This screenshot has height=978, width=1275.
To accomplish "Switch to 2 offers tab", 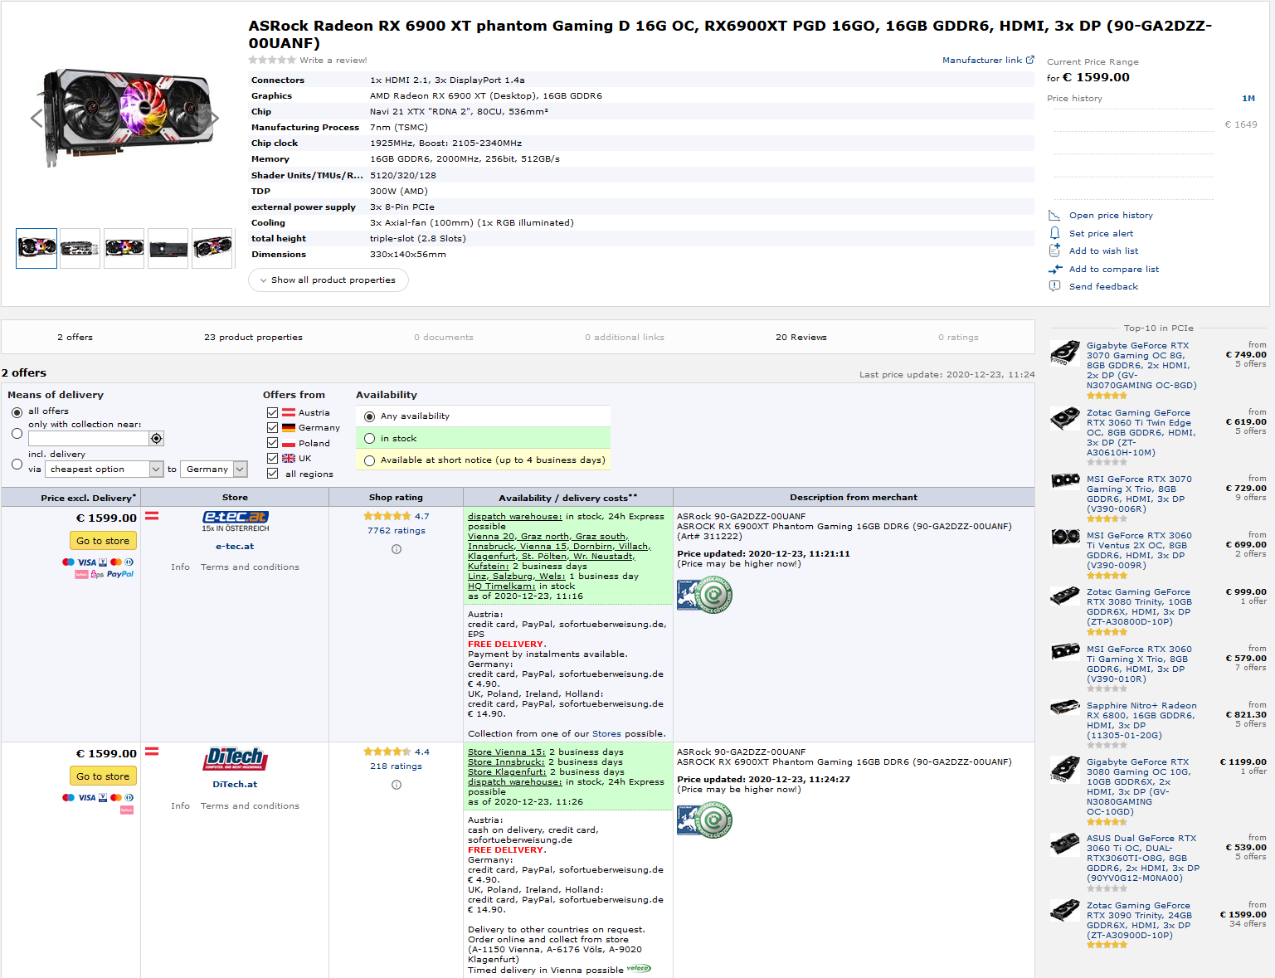I will (x=75, y=337).
